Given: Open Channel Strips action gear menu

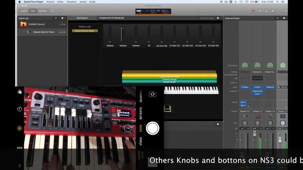Looking at the screenshot, I should pyautogui.click(x=285, y=18).
